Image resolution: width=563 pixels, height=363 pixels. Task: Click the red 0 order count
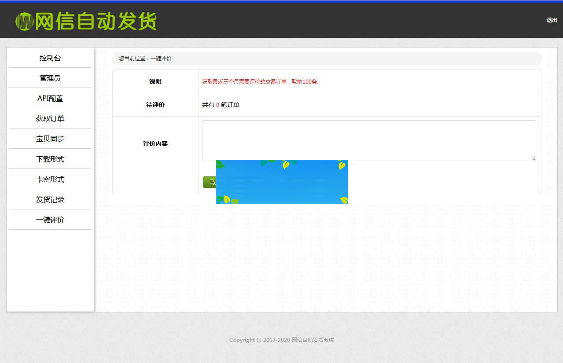(x=218, y=105)
